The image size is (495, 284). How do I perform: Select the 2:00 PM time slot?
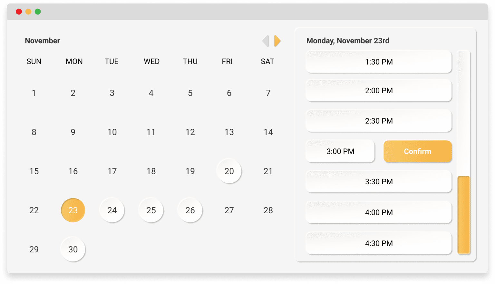point(379,91)
